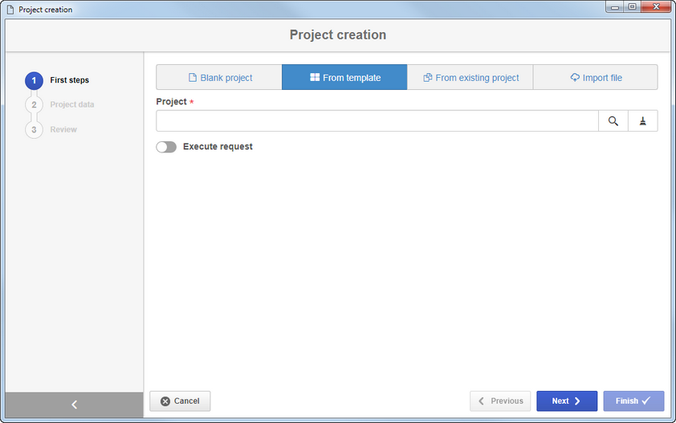Screen dimensions: 676x423
Task: Go to the Previous step button
Action: point(500,401)
